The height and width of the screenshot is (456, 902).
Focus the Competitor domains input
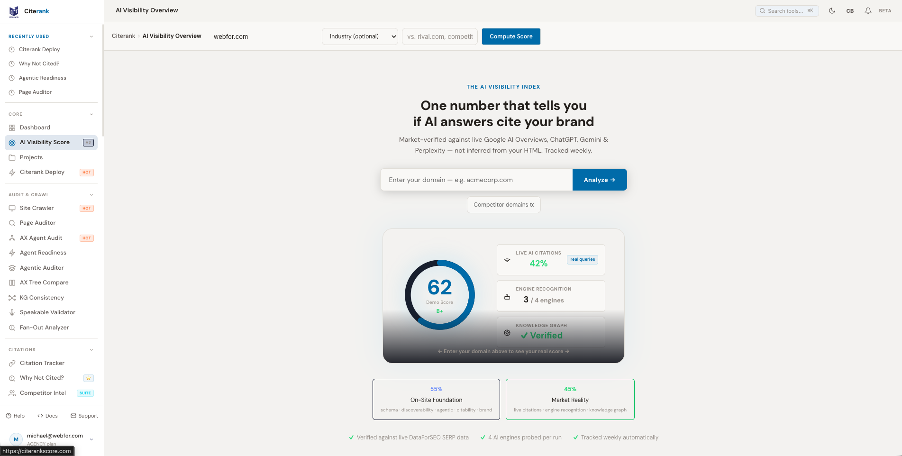504,205
